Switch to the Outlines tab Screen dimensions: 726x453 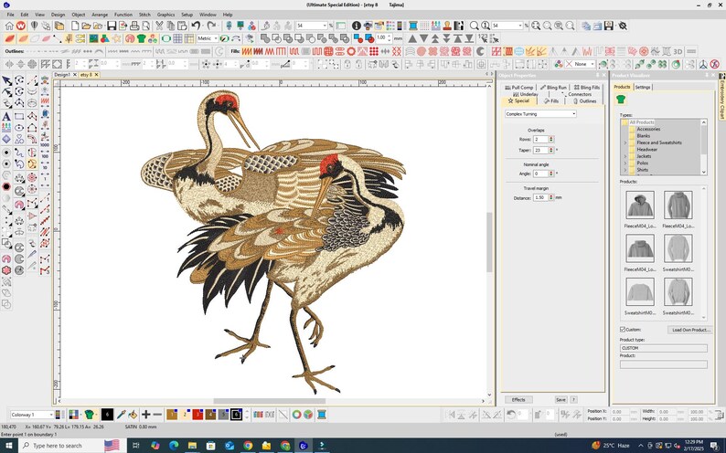tap(585, 100)
